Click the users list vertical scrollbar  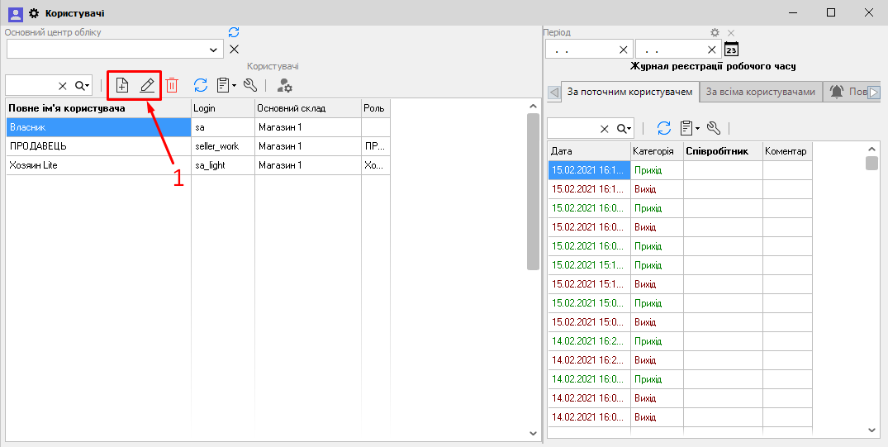point(533,190)
